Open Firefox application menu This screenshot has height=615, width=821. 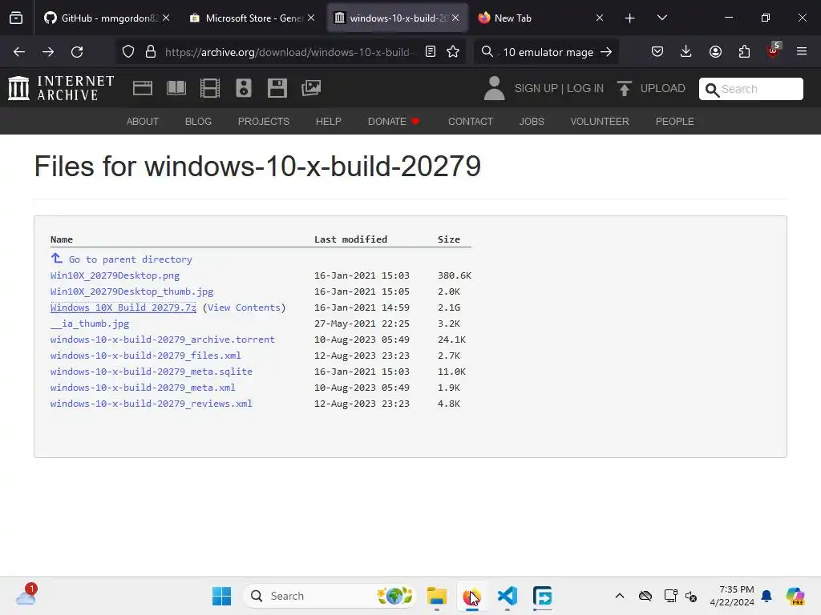point(802,52)
